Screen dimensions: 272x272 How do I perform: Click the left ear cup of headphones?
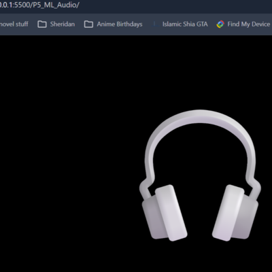pos(165,213)
